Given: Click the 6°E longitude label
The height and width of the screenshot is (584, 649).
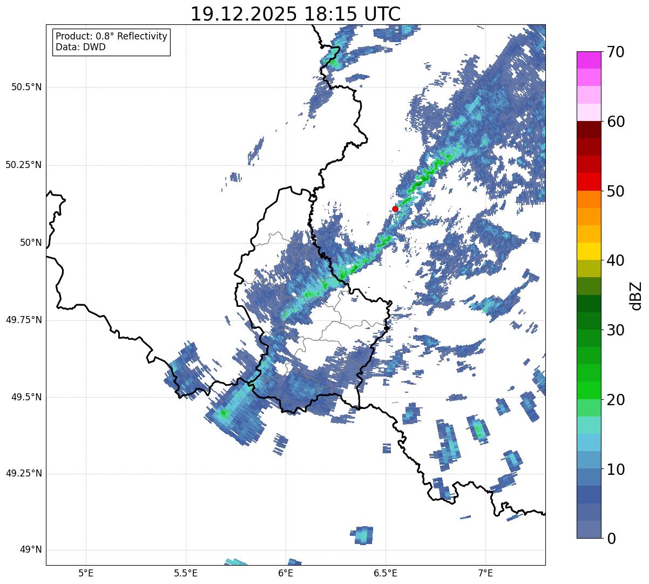Looking at the screenshot, I should point(286,573).
